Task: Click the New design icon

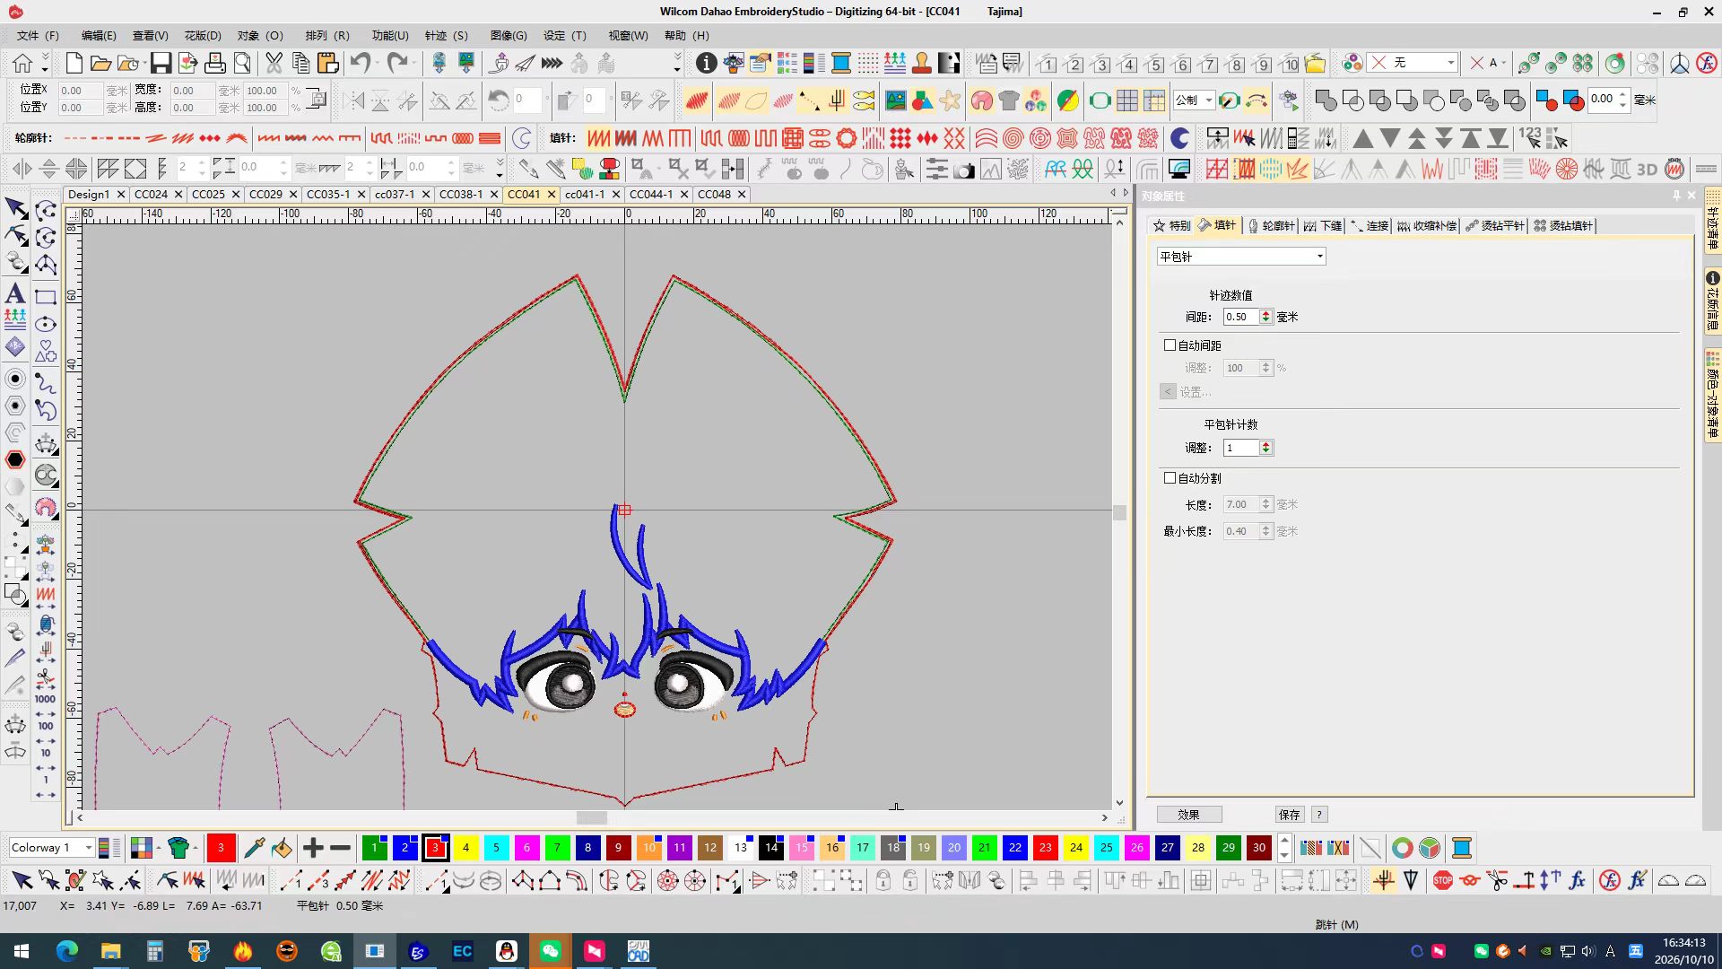Action: coord(74,63)
